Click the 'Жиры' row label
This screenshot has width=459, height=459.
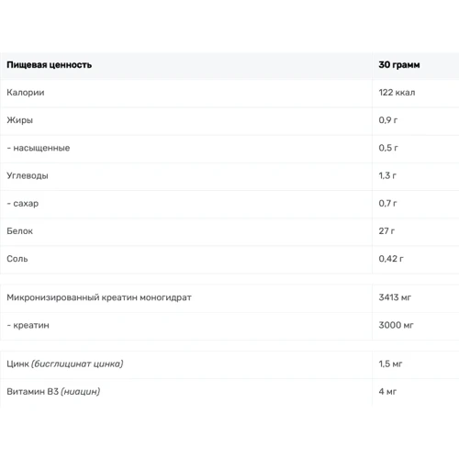click(x=19, y=120)
